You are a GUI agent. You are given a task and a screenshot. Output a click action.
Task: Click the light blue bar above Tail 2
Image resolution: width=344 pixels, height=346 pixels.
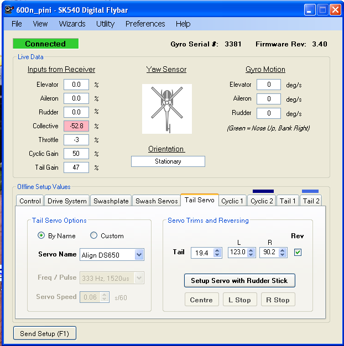pos(310,191)
